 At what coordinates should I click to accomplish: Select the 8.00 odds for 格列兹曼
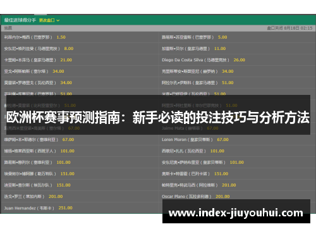coord(69,49)
